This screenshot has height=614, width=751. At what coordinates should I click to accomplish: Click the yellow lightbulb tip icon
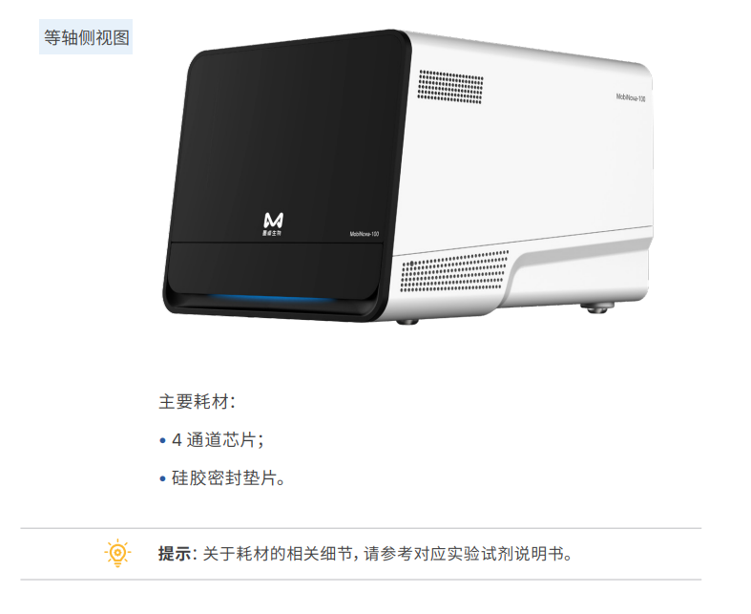click(x=117, y=553)
